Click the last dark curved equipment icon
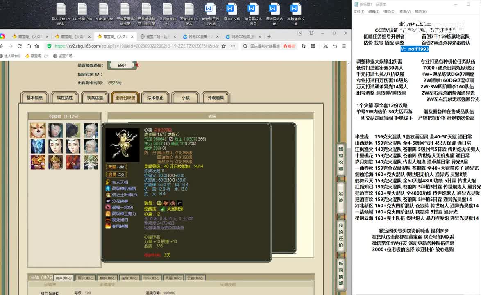The width and height of the screenshot is (481, 295). tap(179, 203)
